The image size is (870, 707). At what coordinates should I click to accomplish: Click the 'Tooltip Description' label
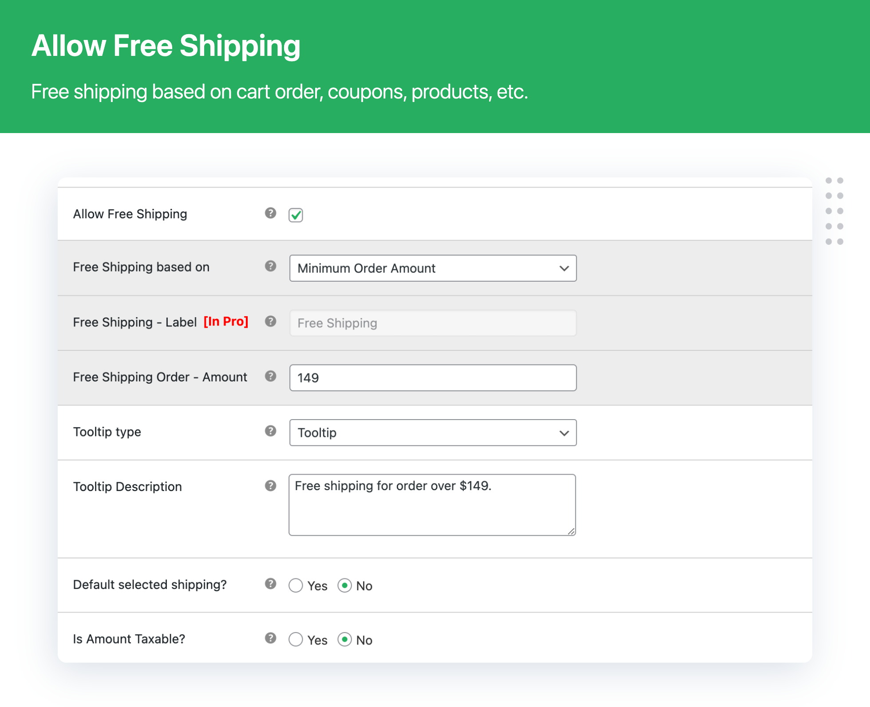[x=127, y=487]
